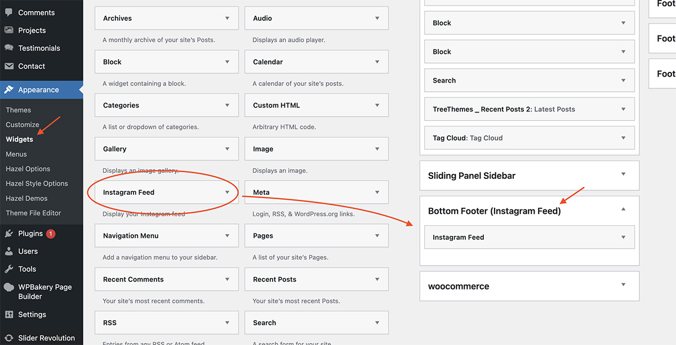The height and width of the screenshot is (345, 676).
Task: Expand the Navigation Menu widget dropdown
Action: pos(227,236)
